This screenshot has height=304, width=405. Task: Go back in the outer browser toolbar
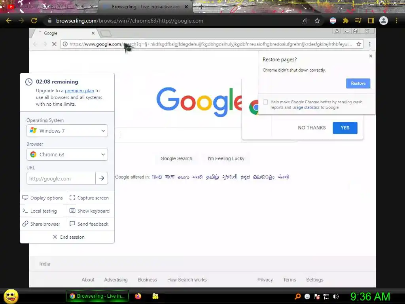pos(9,21)
